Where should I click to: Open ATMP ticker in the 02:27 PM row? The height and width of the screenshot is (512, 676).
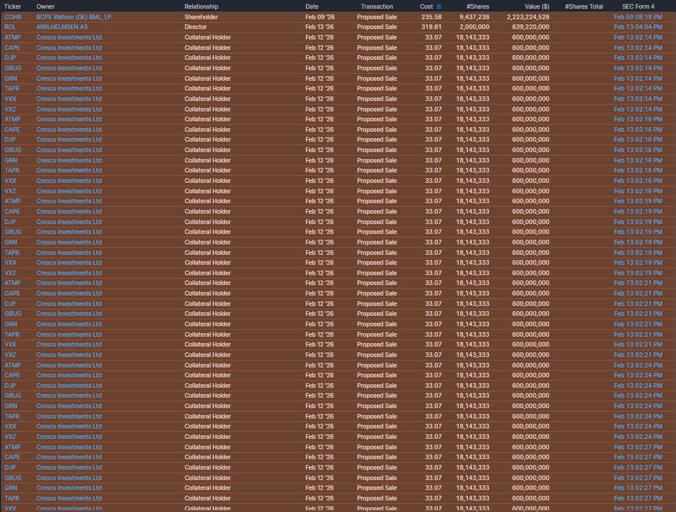pyautogui.click(x=13, y=447)
